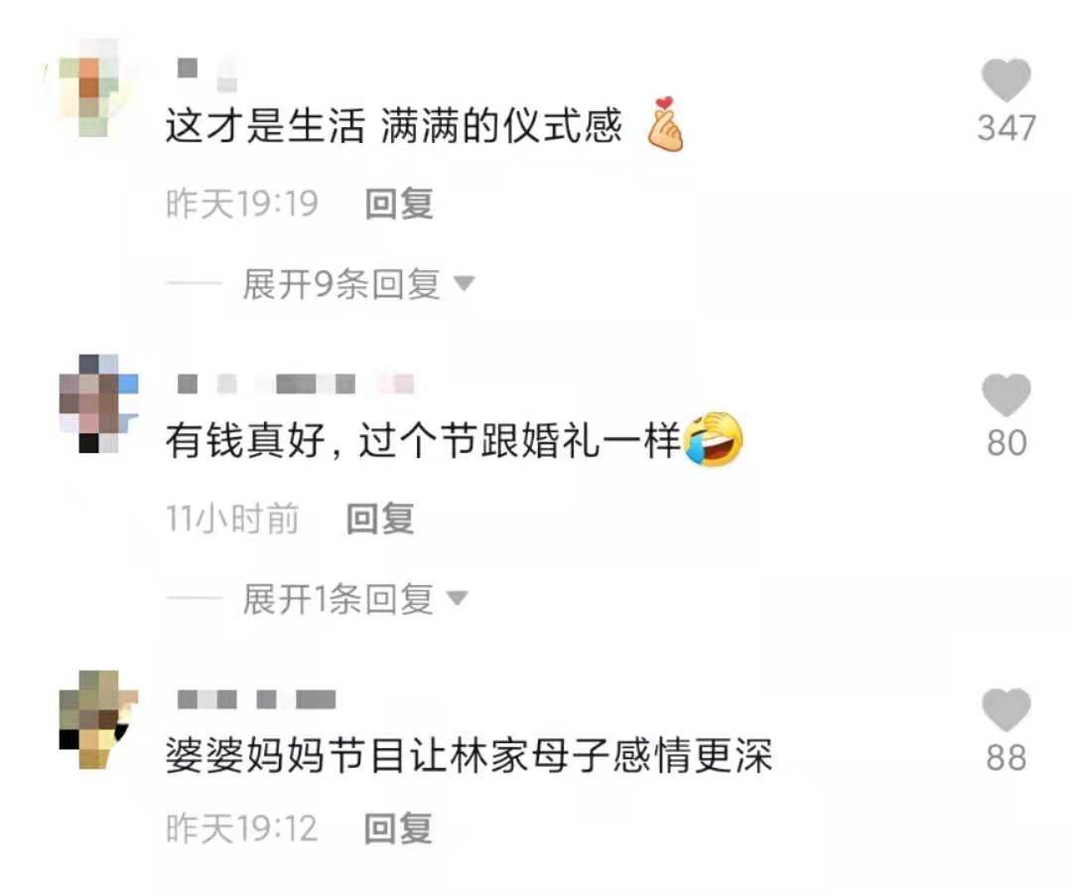Reply to the 婆婆妈妈节目 comment

tap(398, 829)
